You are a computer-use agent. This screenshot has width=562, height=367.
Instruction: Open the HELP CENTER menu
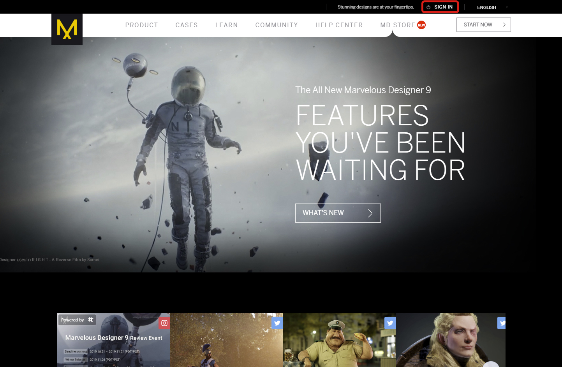coord(339,25)
